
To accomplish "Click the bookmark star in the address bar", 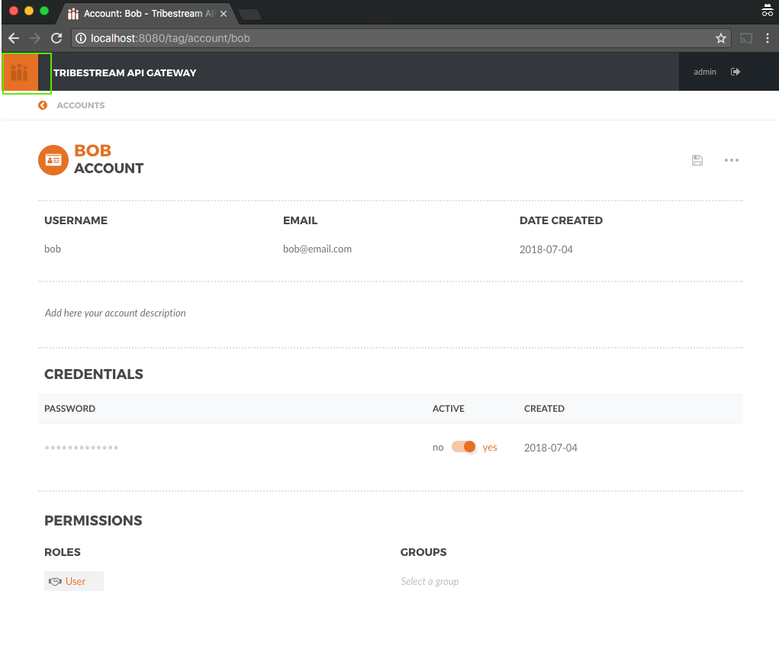I will [720, 37].
